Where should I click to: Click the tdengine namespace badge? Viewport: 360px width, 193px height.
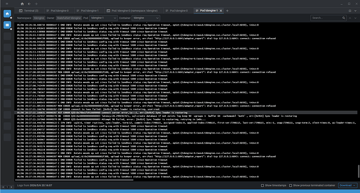point(39,18)
